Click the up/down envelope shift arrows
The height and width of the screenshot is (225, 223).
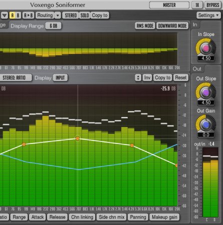click(138, 77)
